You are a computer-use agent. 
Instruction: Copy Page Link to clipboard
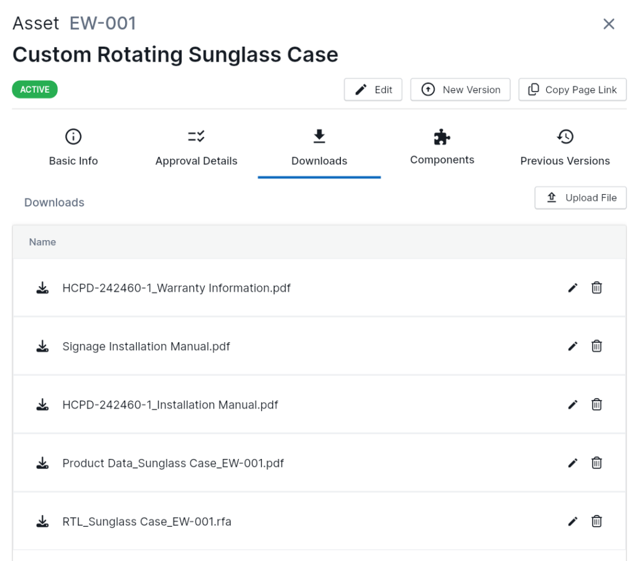pos(572,90)
